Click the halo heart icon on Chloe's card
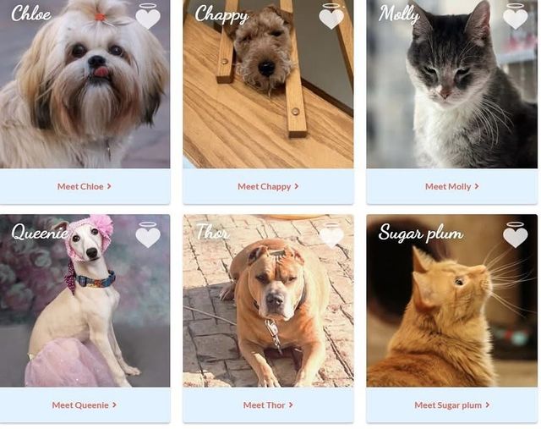This screenshot has width=541, height=429. click(x=148, y=16)
